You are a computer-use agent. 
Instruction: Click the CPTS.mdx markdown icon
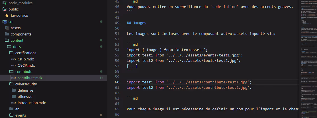(14, 59)
